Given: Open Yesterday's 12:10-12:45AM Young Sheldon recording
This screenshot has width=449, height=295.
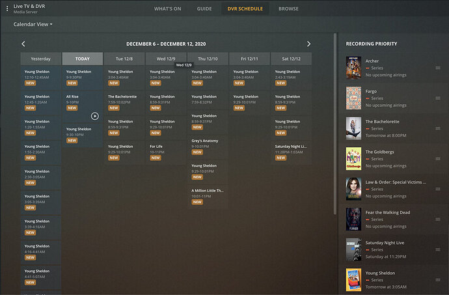Looking at the screenshot, I should coord(40,78).
